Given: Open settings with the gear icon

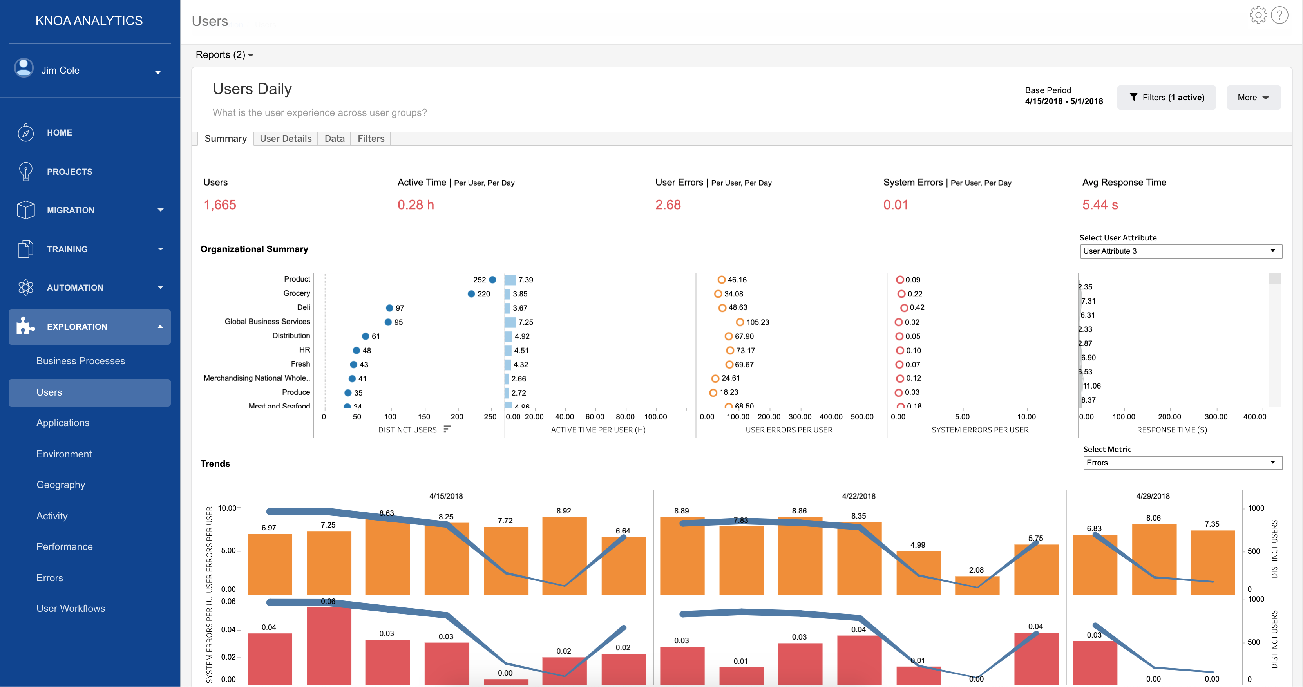Looking at the screenshot, I should 1258,15.
